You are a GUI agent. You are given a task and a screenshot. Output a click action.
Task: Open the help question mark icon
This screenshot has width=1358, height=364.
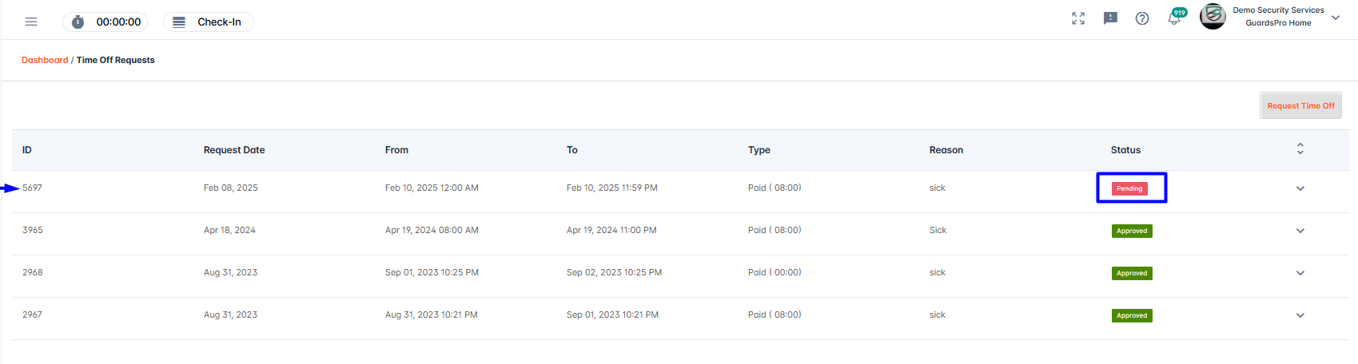pos(1142,18)
